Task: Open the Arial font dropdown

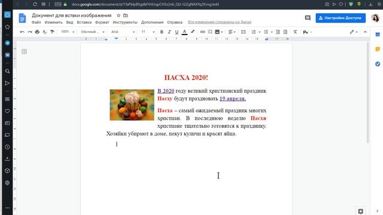Action: (x=123, y=32)
